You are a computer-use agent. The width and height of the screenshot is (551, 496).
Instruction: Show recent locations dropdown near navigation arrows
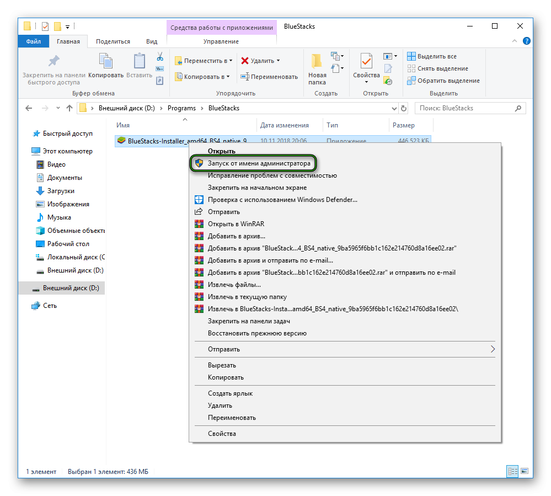click(x=58, y=108)
